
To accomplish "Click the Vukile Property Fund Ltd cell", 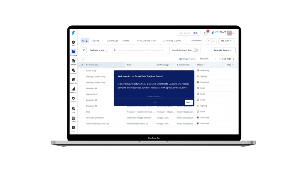I will (97, 124).
